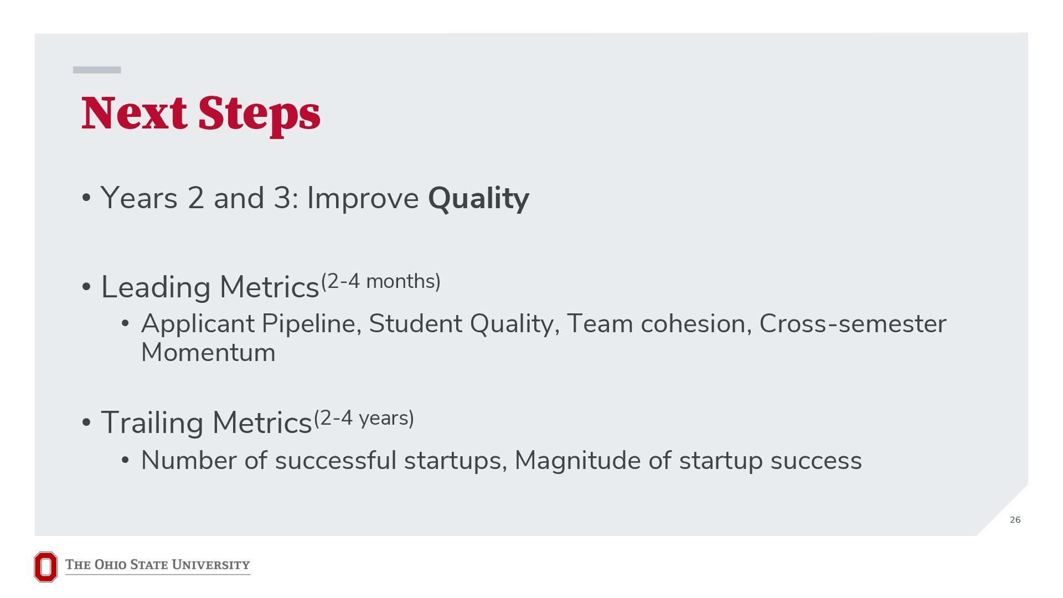1063x598 pixels.
Task: Click the bullet point before Leading Metrics
Action: pos(86,288)
